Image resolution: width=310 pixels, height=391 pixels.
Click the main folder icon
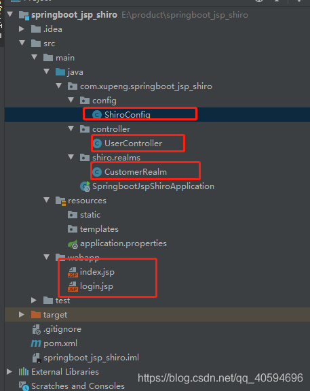click(x=48, y=58)
